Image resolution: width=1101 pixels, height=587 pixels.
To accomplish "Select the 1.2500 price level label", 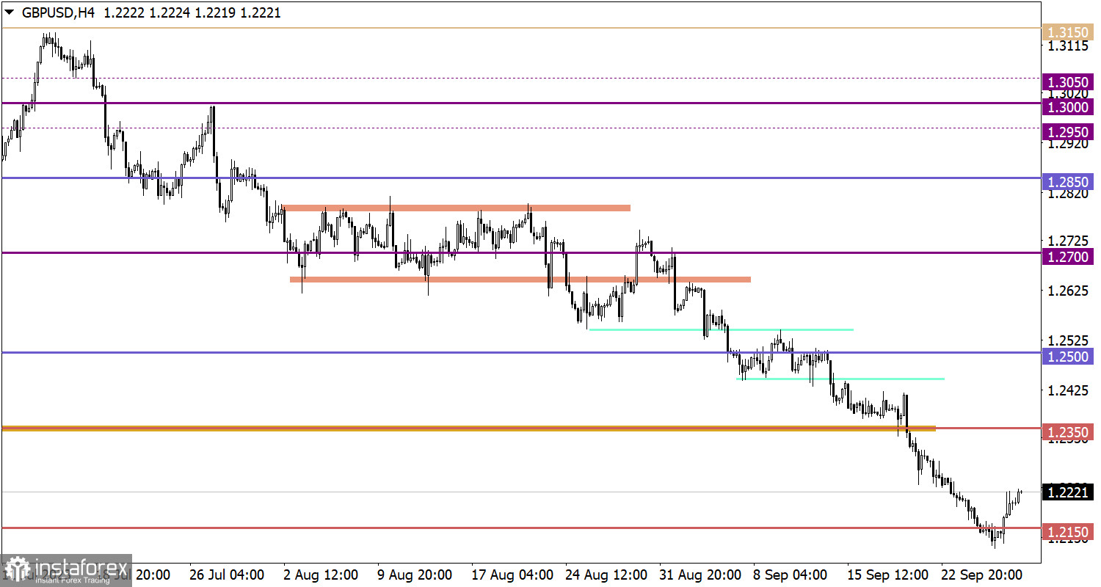I will (1069, 357).
